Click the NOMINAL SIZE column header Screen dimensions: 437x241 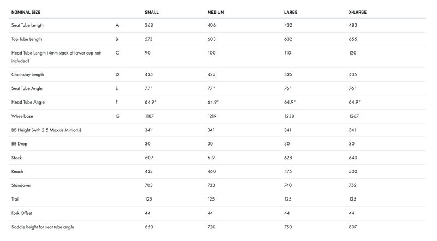(26, 12)
